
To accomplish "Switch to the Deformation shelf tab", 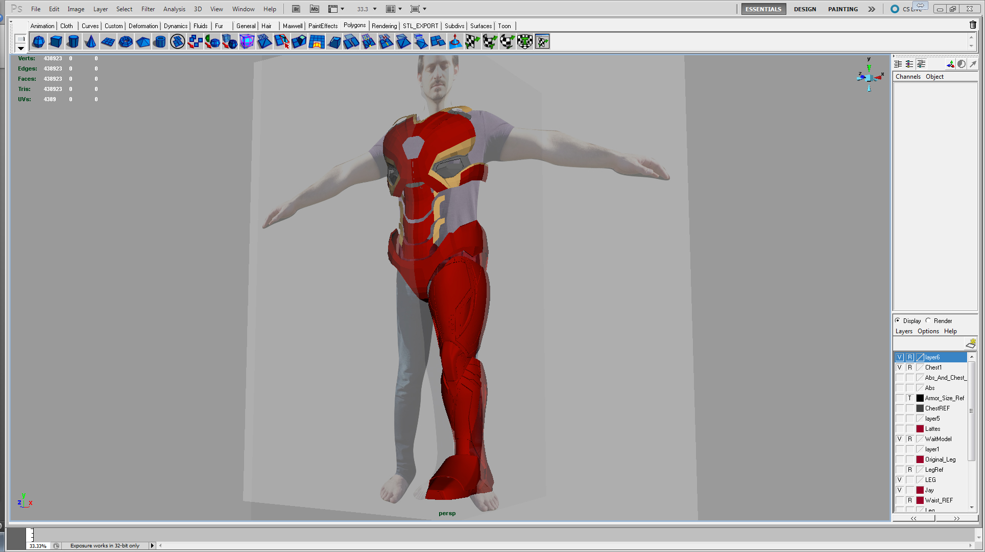I will click(143, 26).
